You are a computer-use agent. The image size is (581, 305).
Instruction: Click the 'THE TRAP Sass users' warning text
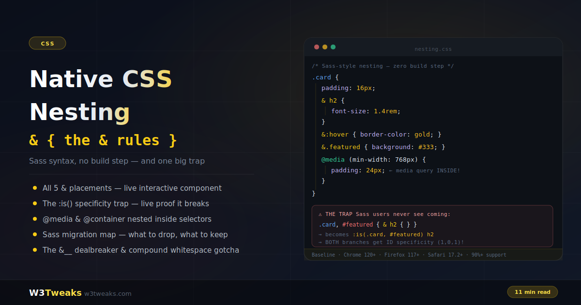pyautogui.click(x=388, y=214)
